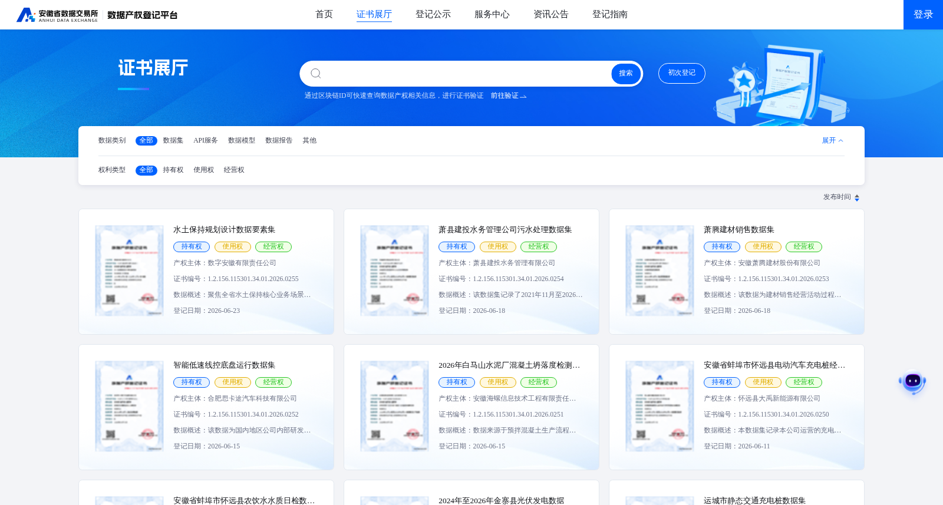
Task: Open title 2024年至2026年金寨县光伏发电数据
Action: pos(501,500)
